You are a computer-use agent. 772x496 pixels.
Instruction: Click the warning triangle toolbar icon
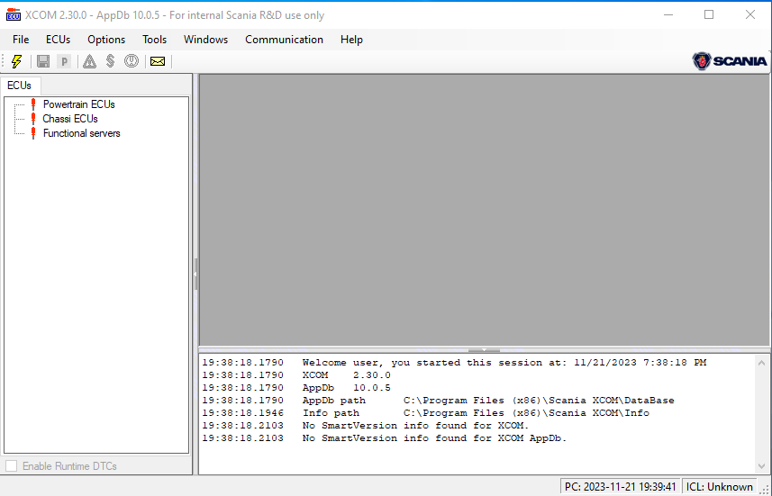pos(89,61)
